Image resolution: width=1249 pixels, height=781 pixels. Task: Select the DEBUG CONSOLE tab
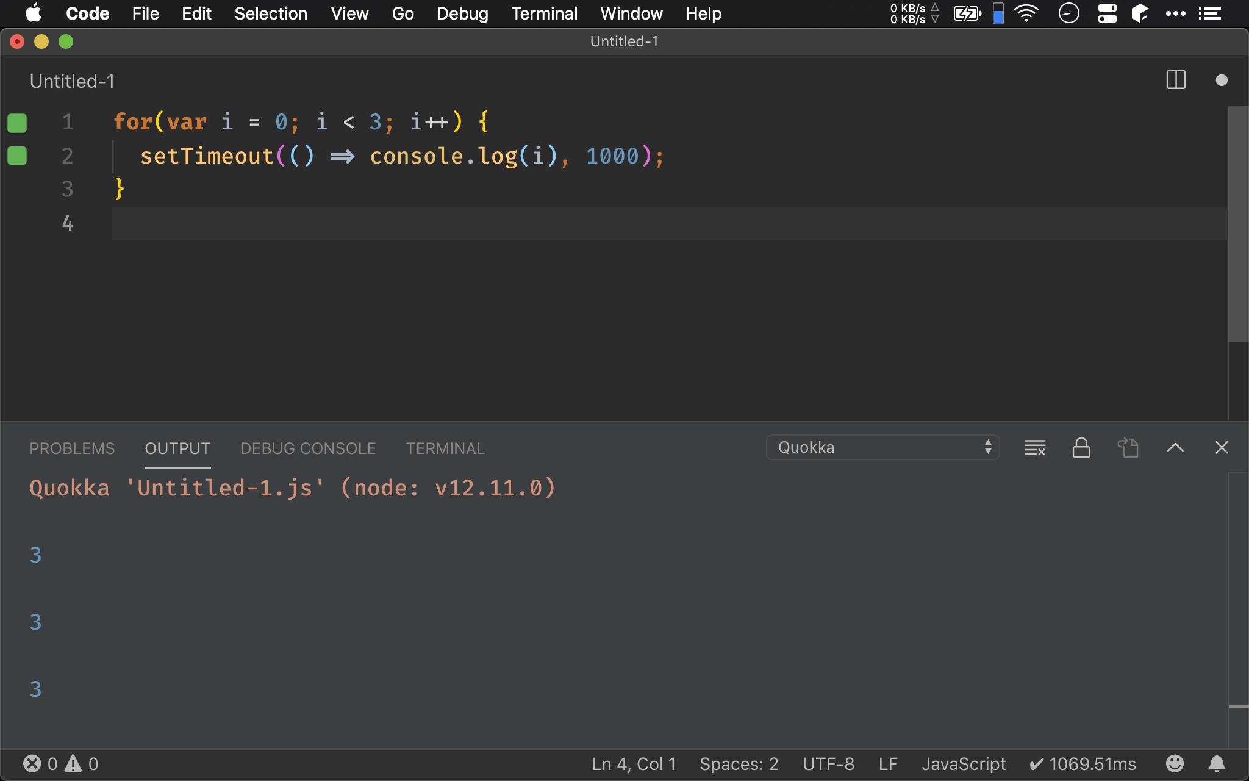coord(307,448)
